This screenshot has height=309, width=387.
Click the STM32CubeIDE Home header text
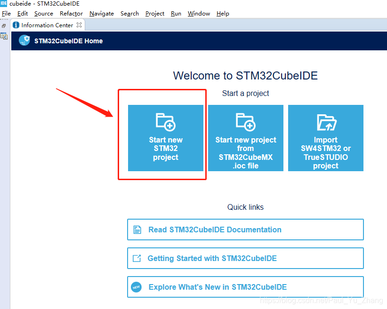pyautogui.click(x=68, y=41)
